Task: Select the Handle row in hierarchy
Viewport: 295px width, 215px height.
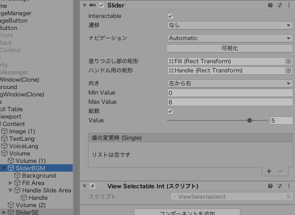Action: [x=36, y=197]
